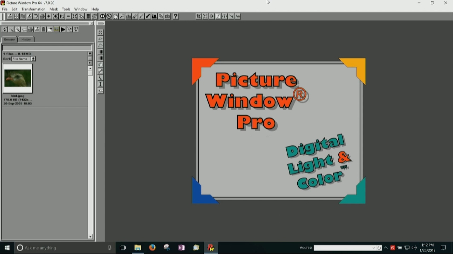Click the circled M mask tool icon
The width and height of the screenshot is (453, 254).
coord(103,16)
